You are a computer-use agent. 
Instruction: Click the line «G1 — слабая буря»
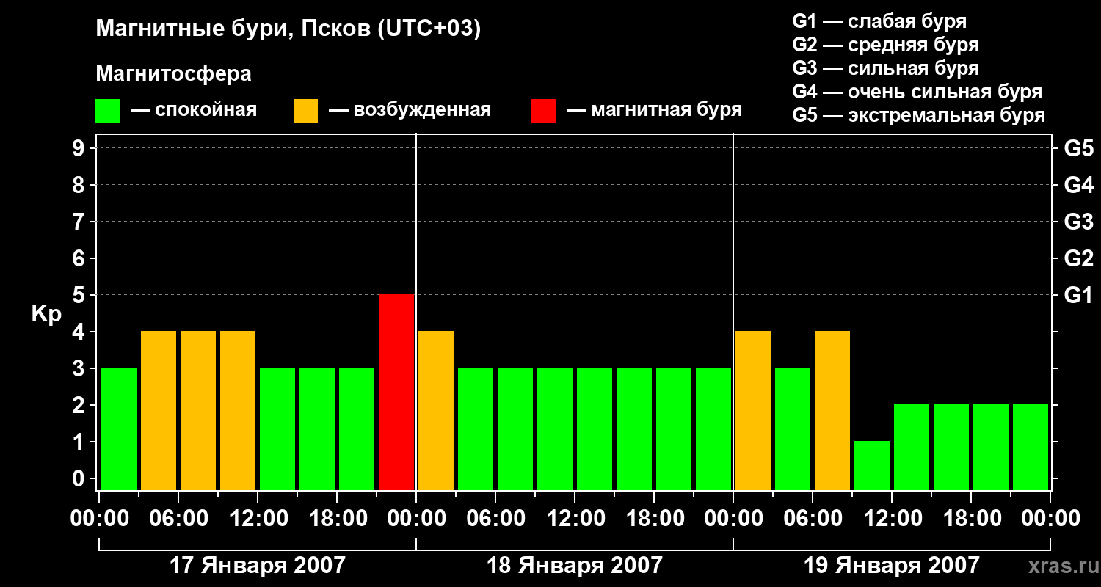879,21
